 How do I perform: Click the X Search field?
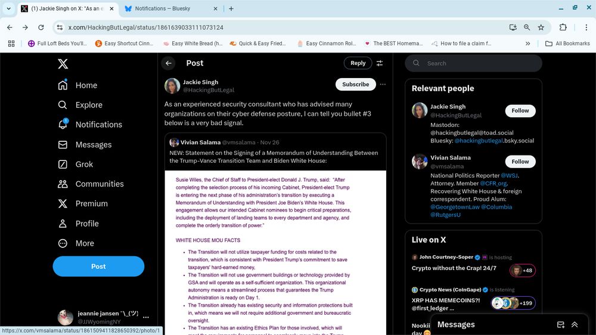pyautogui.click(x=474, y=63)
